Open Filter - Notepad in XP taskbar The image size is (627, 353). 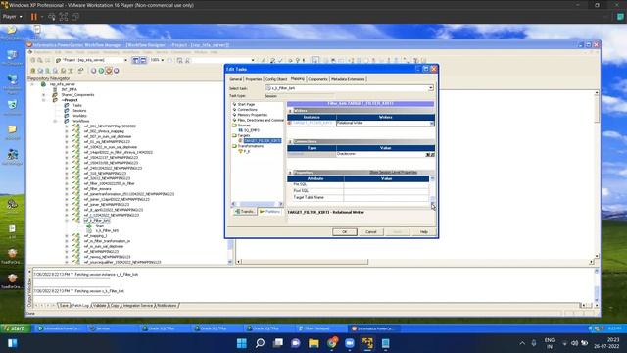click(x=317, y=328)
